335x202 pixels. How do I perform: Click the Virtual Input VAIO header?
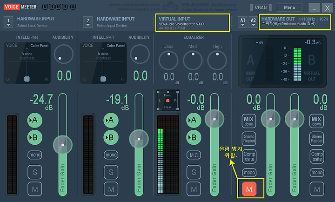point(193,23)
